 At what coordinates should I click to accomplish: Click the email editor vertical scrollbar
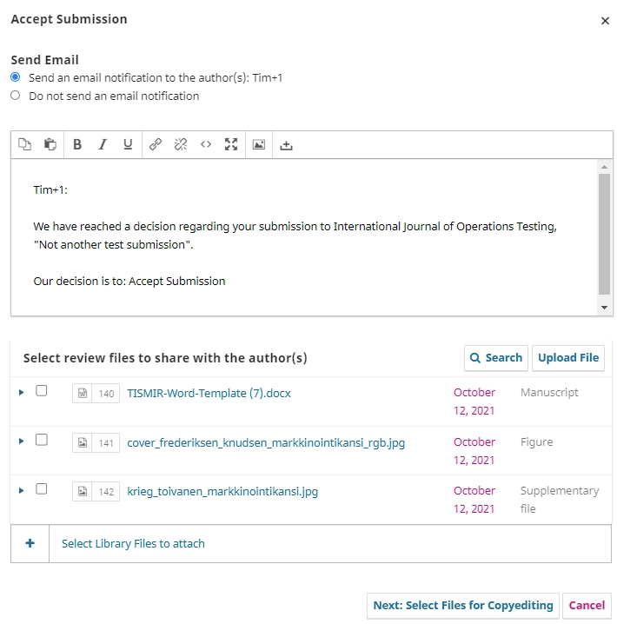604,235
